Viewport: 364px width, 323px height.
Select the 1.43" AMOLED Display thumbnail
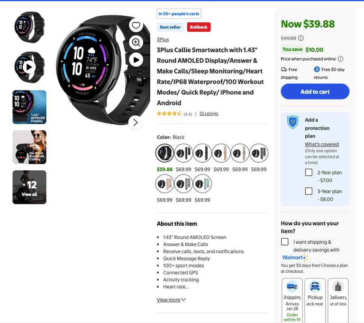click(x=29, y=107)
